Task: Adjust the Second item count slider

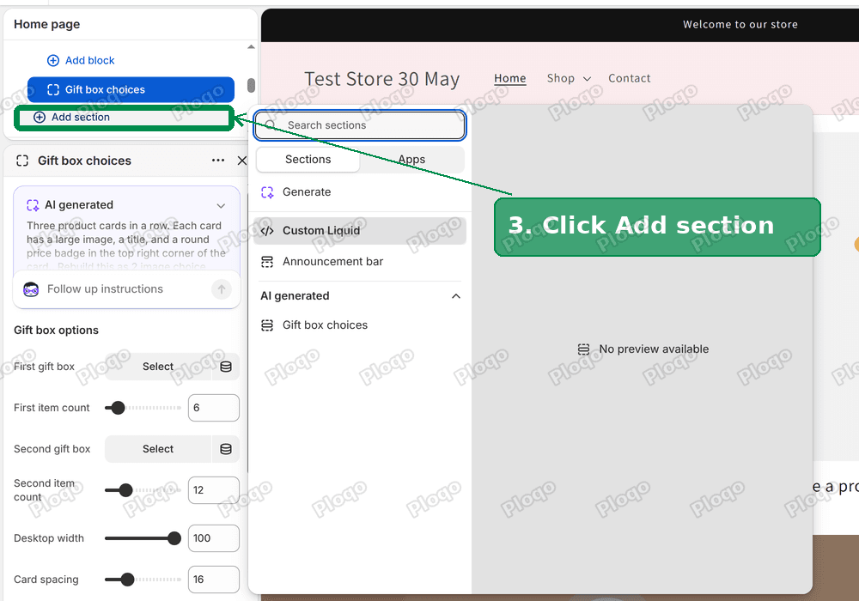Action: (x=143, y=490)
